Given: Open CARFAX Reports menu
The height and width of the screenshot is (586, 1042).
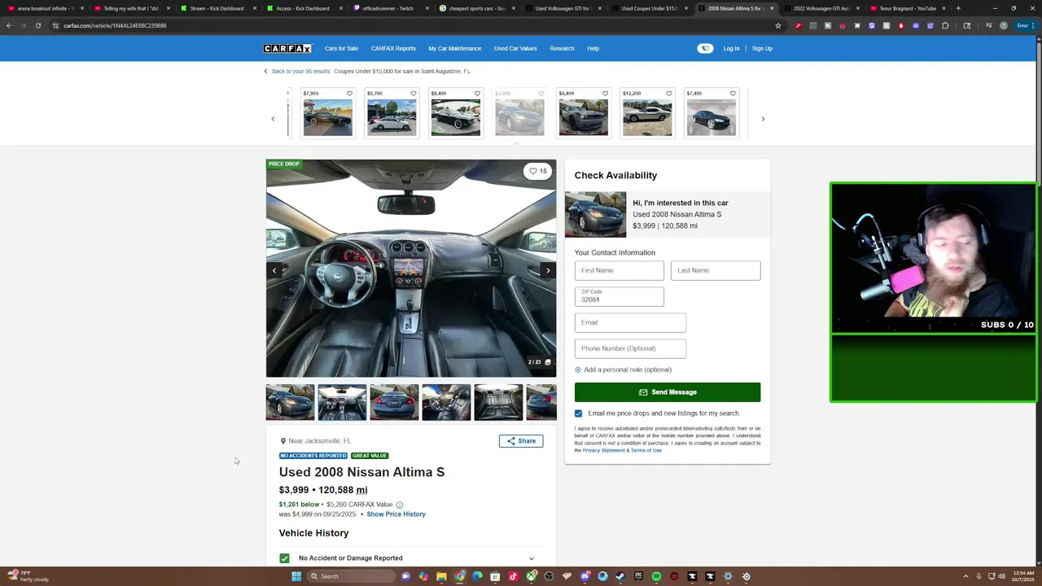Looking at the screenshot, I should coord(393,48).
